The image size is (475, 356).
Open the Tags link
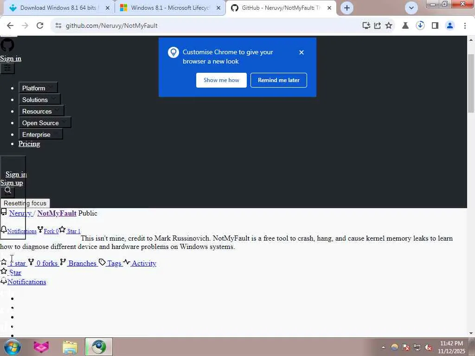[115, 263]
